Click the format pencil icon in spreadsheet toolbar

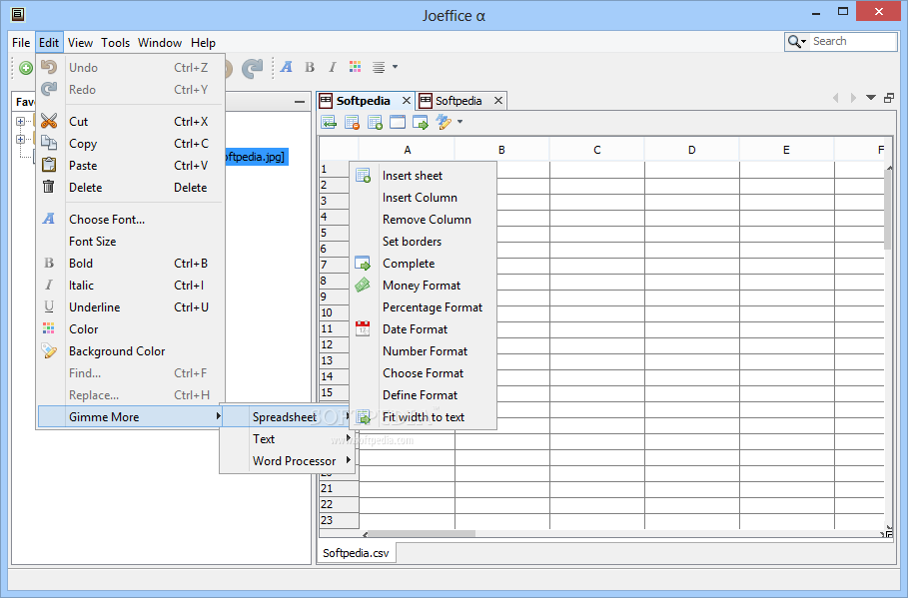[x=444, y=122]
